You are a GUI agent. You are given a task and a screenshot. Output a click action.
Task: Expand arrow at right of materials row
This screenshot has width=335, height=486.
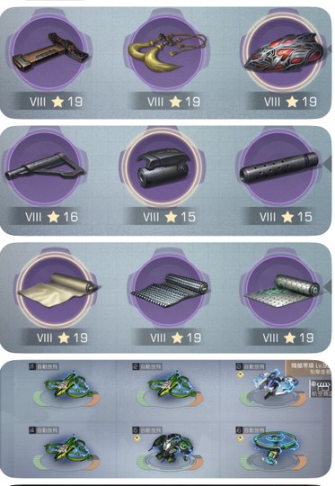click(327, 287)
